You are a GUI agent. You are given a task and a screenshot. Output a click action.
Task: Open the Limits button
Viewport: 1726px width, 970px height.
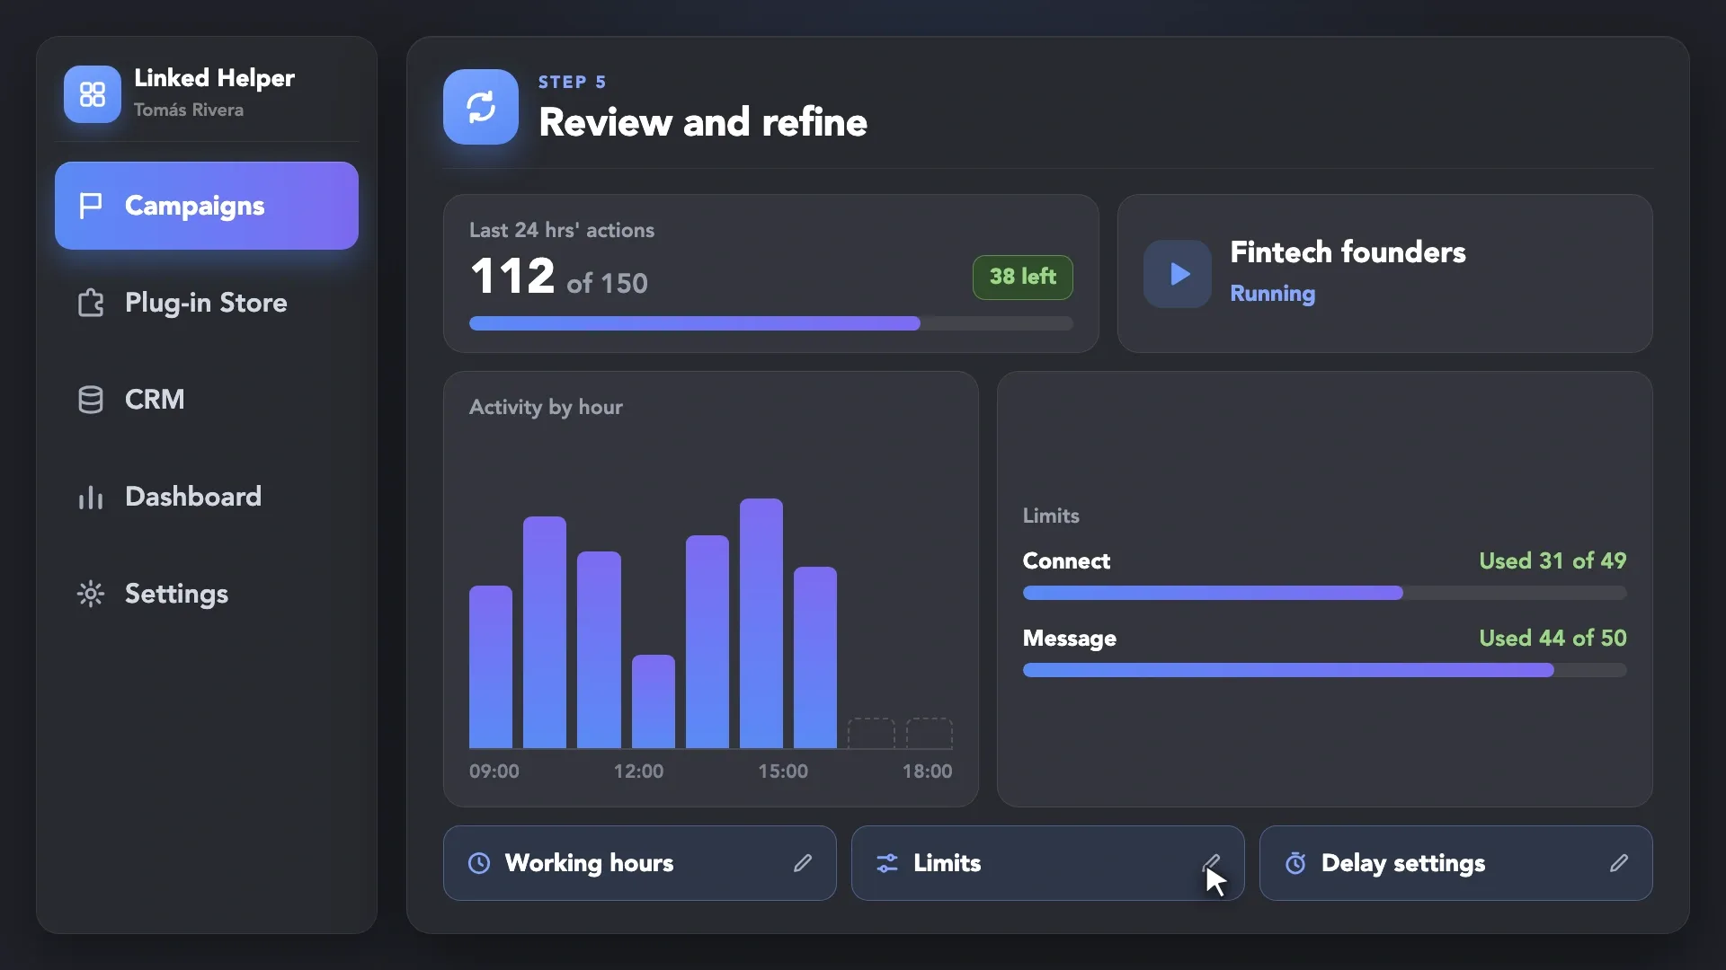point(1047,863)
